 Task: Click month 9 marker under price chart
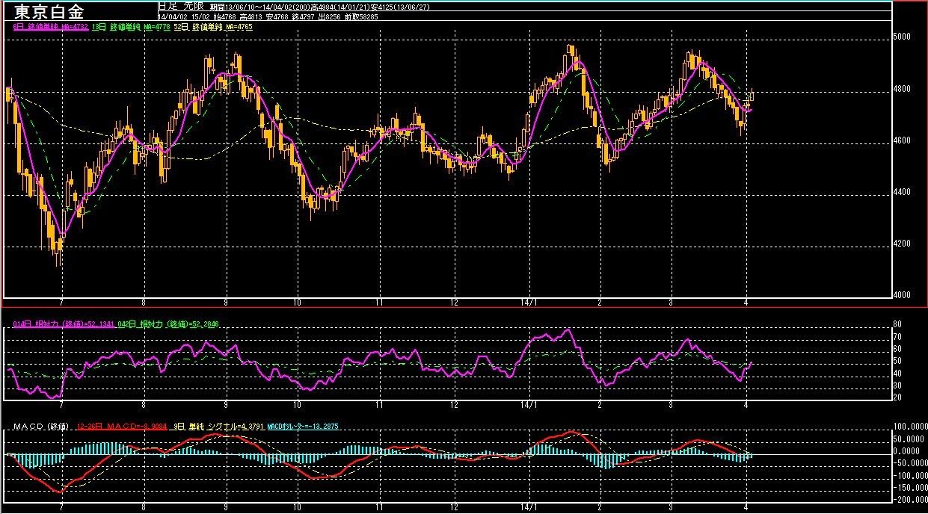[226, 302]
